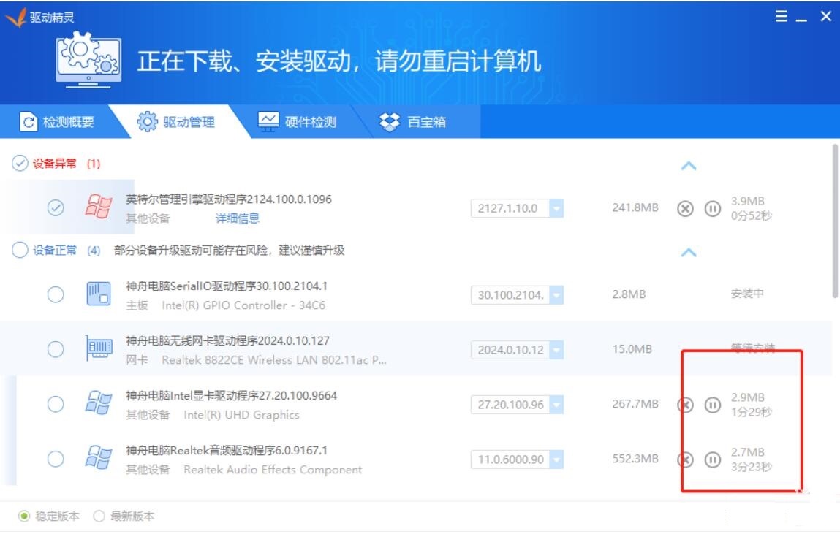Collapse the 设备正常 section chevron
840x534 pixels.
click(689, 253)
